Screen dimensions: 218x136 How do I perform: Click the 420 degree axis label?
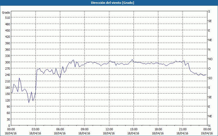(8, 37)
